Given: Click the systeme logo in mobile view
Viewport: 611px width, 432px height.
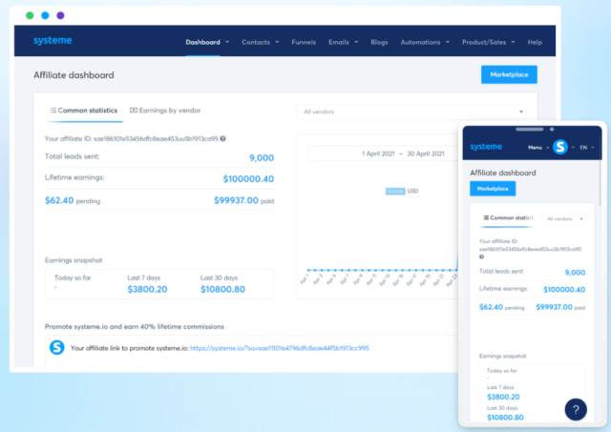Looking at the screenshot, I should click(486, 147).
